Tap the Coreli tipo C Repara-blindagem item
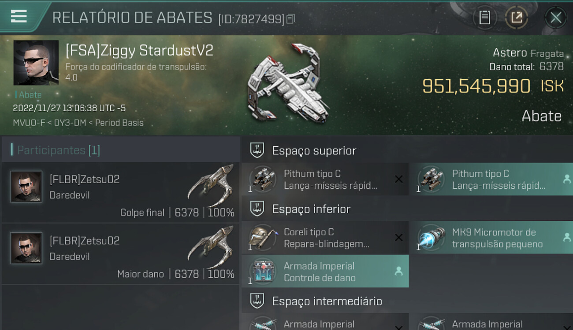 point(325,238)
